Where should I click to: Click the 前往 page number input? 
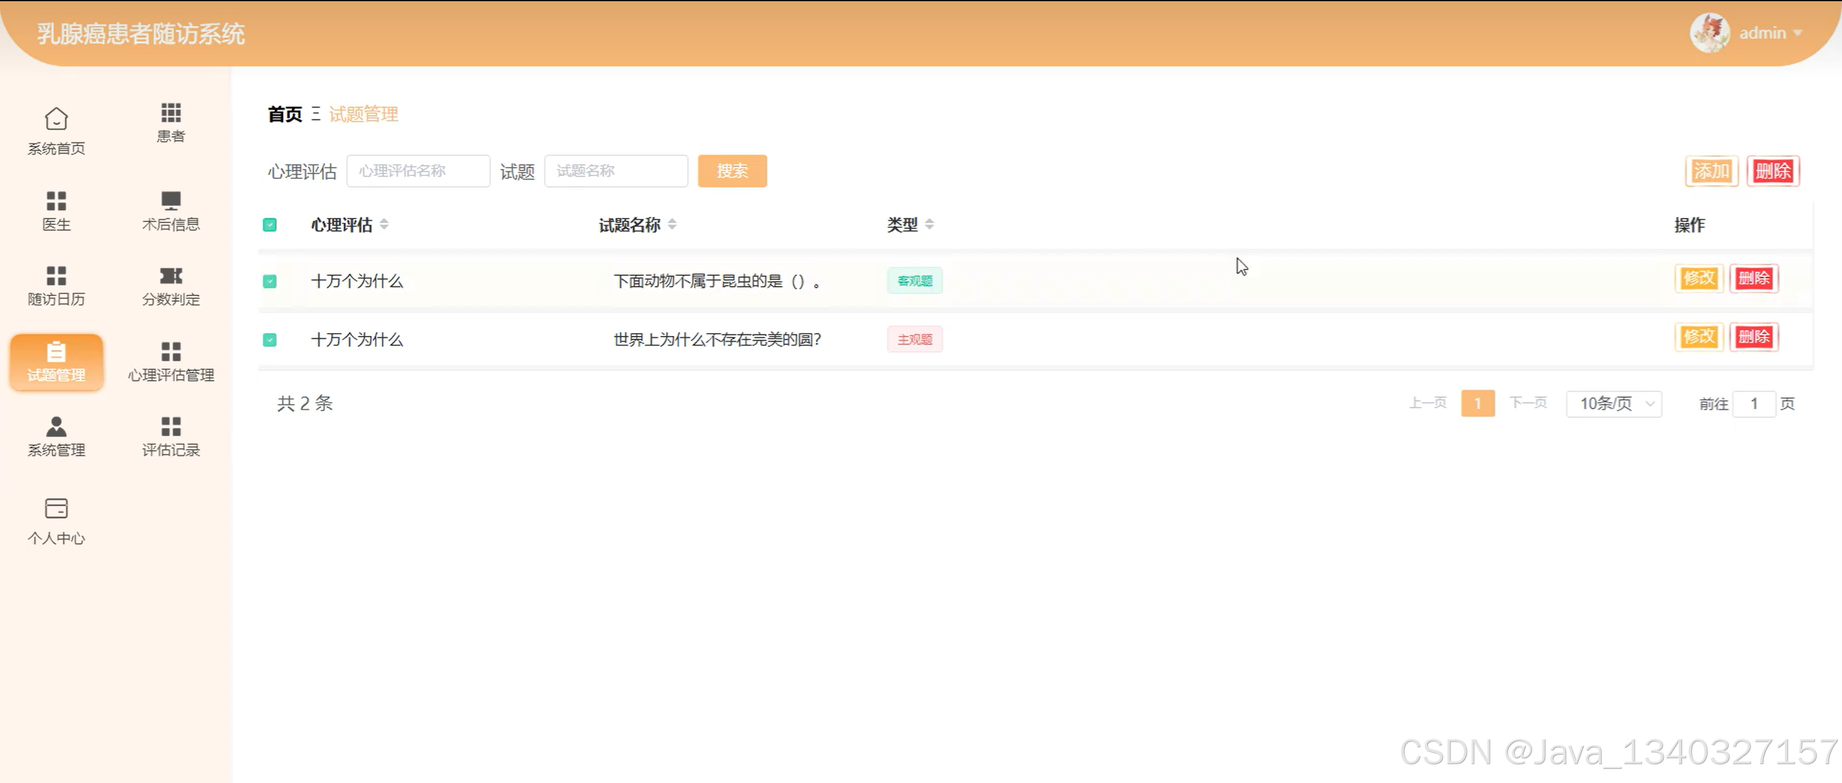[x=1753, y=404]
